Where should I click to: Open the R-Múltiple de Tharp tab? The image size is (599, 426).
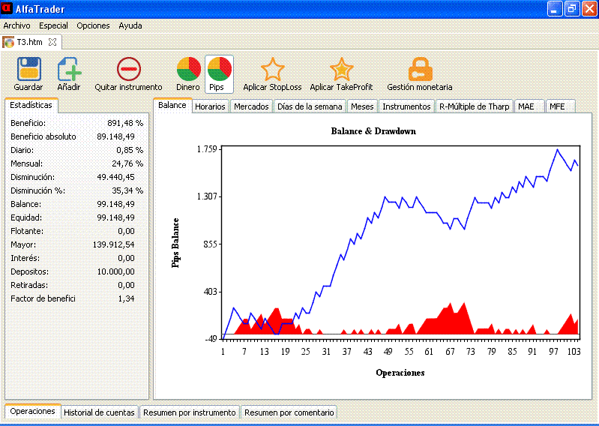(x=474, y=106)
